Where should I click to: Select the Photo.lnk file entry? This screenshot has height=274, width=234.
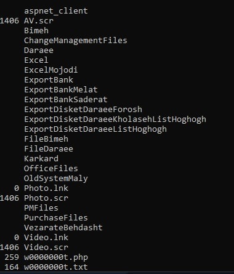(x=46, y=188)
